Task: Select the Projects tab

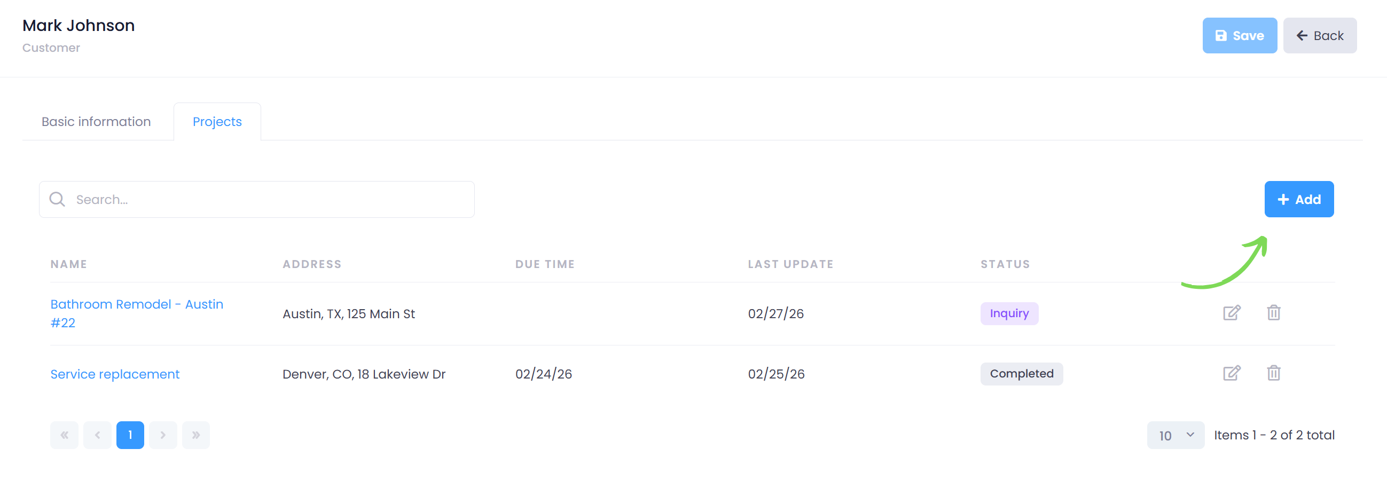Action: 217,122
